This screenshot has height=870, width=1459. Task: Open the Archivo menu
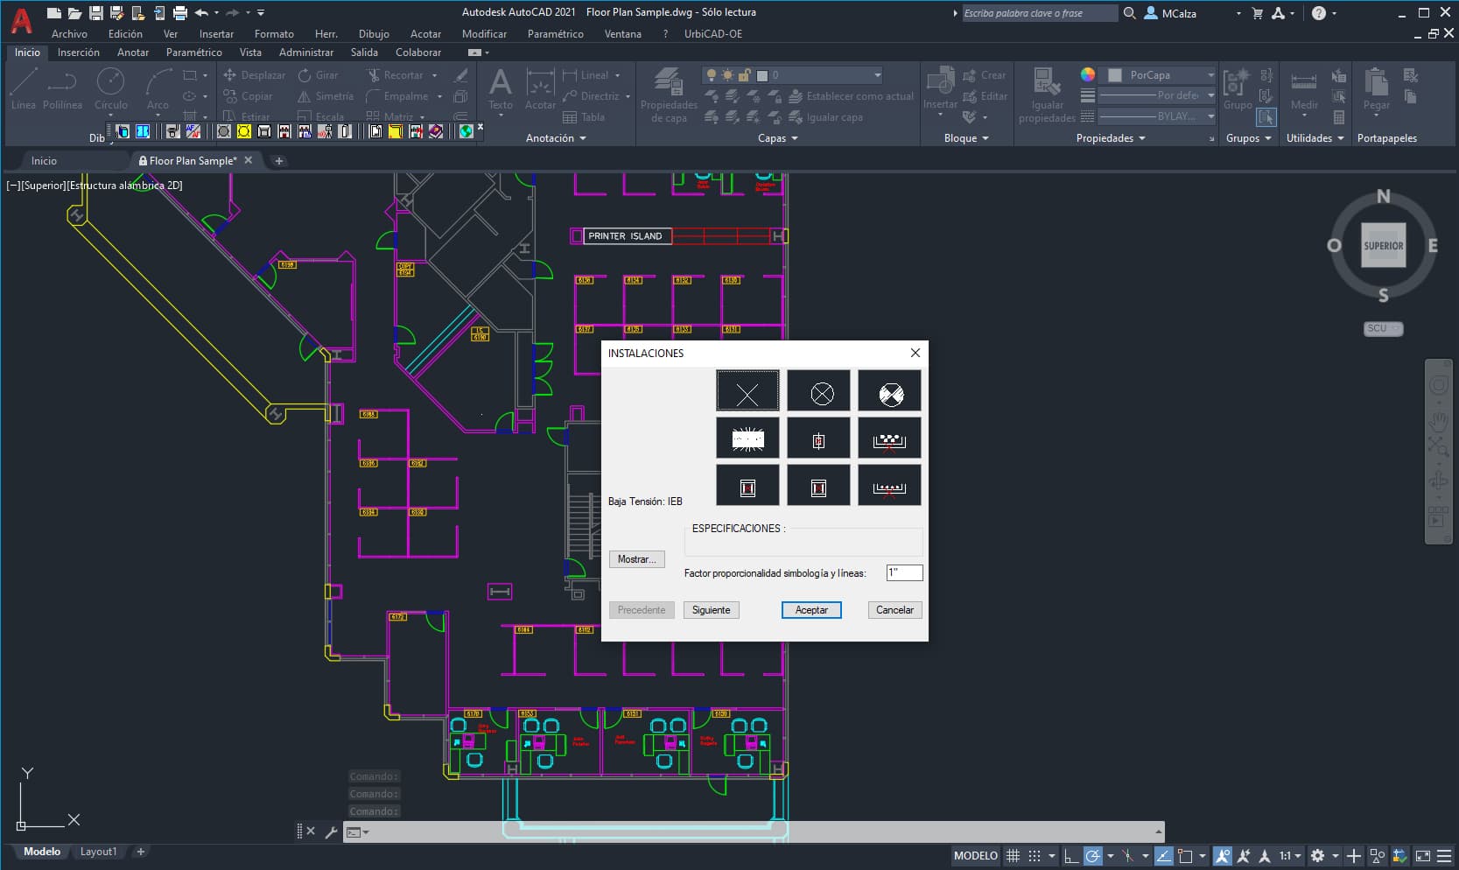(x=69, y=34)
